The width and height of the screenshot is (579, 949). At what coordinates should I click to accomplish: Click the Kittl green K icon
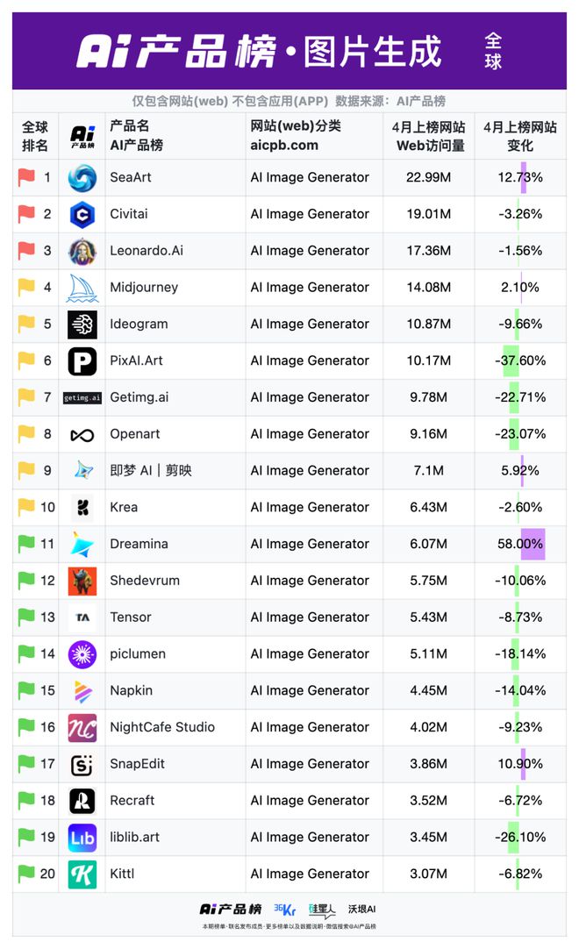tap(82, 874)
